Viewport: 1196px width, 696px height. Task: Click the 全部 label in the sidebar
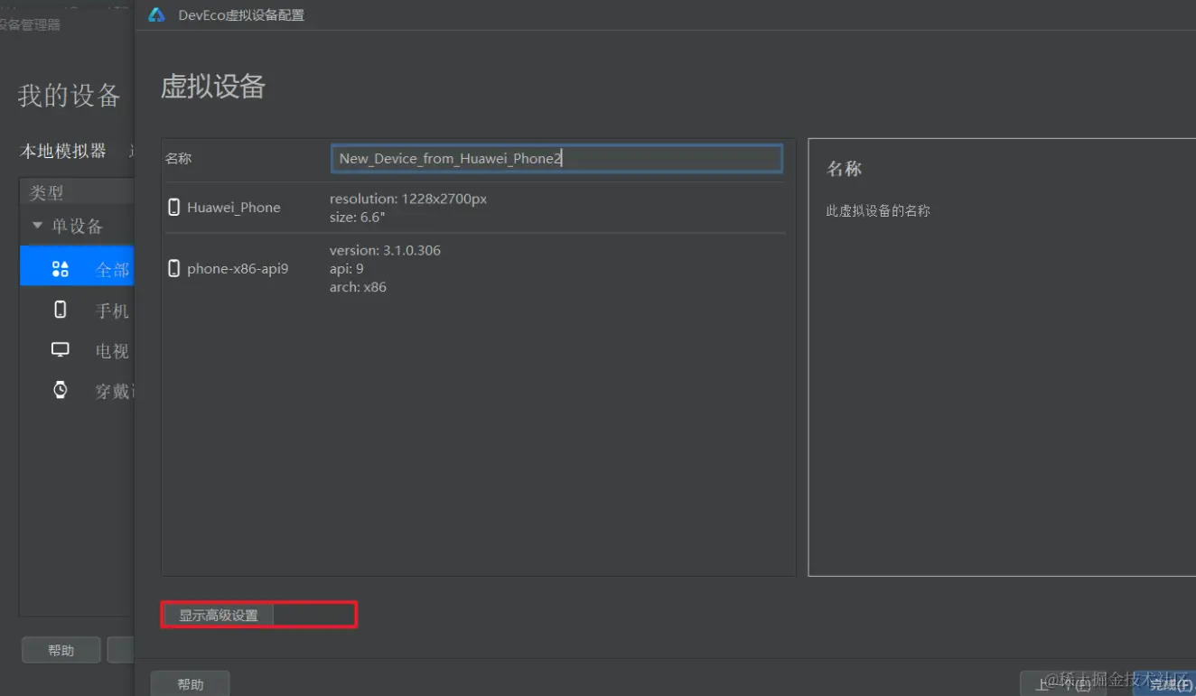click(x=113, y=270)
